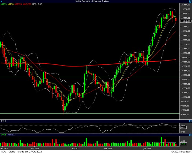Select the MMS8 moving average label
The height and width of the screenshot is (153, 192).
coord(11,5)
